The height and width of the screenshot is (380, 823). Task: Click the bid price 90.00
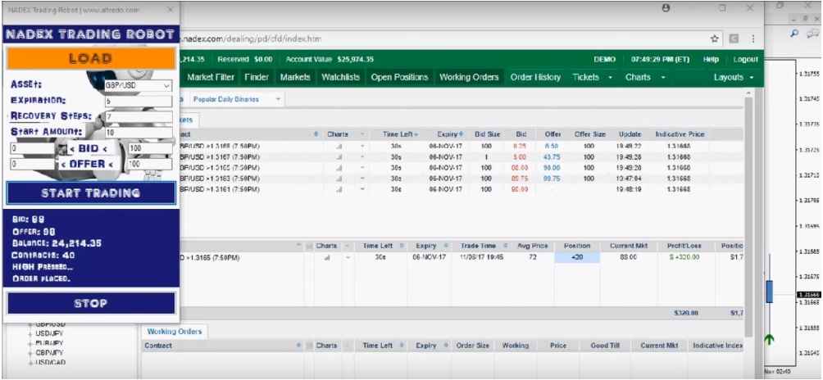(521, 189)
